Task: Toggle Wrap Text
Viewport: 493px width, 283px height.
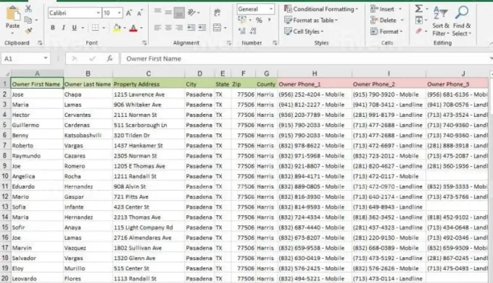Action: click(217, 12)
